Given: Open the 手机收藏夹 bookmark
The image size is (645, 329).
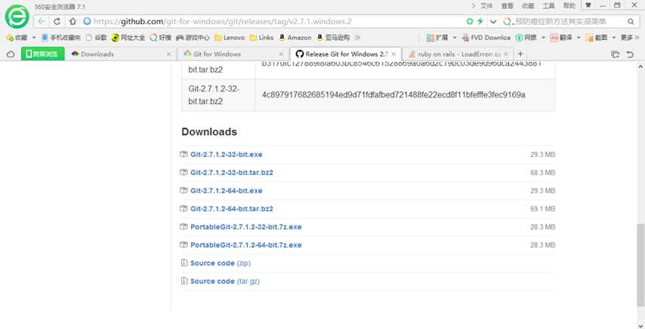Looking at the screenshot, I should (x=61, y=38).
